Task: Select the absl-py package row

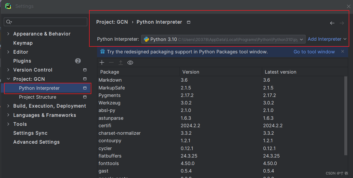Action: coord(221,110)
